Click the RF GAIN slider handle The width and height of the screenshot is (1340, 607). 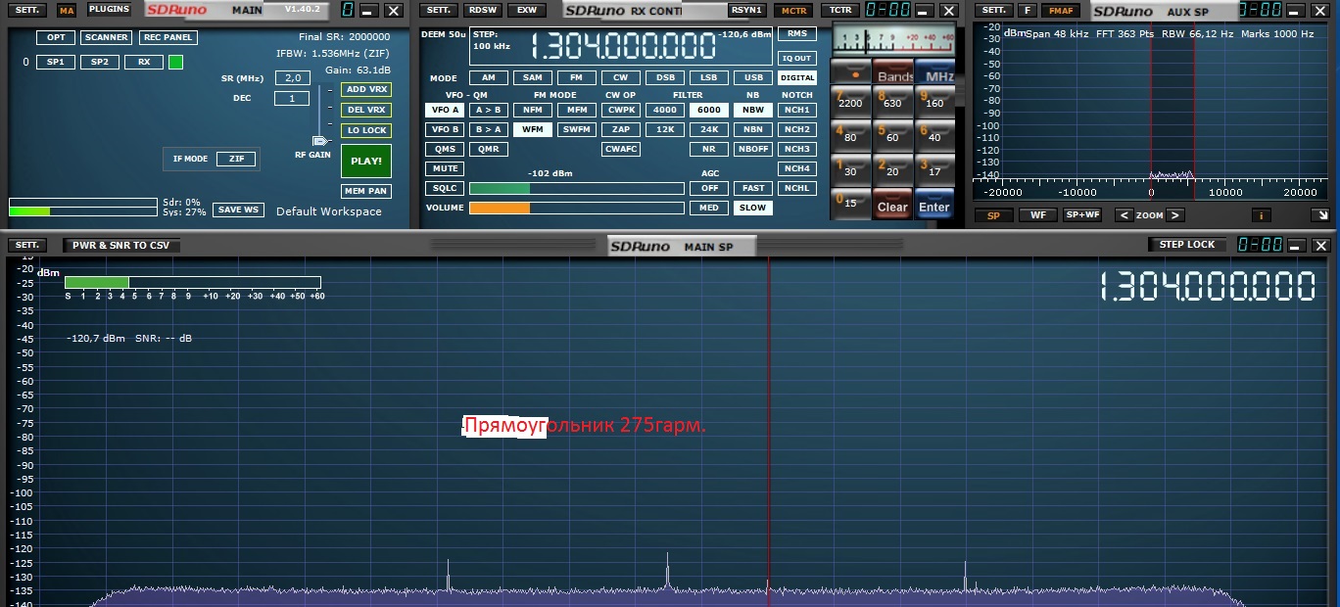(x=320, y=141)
